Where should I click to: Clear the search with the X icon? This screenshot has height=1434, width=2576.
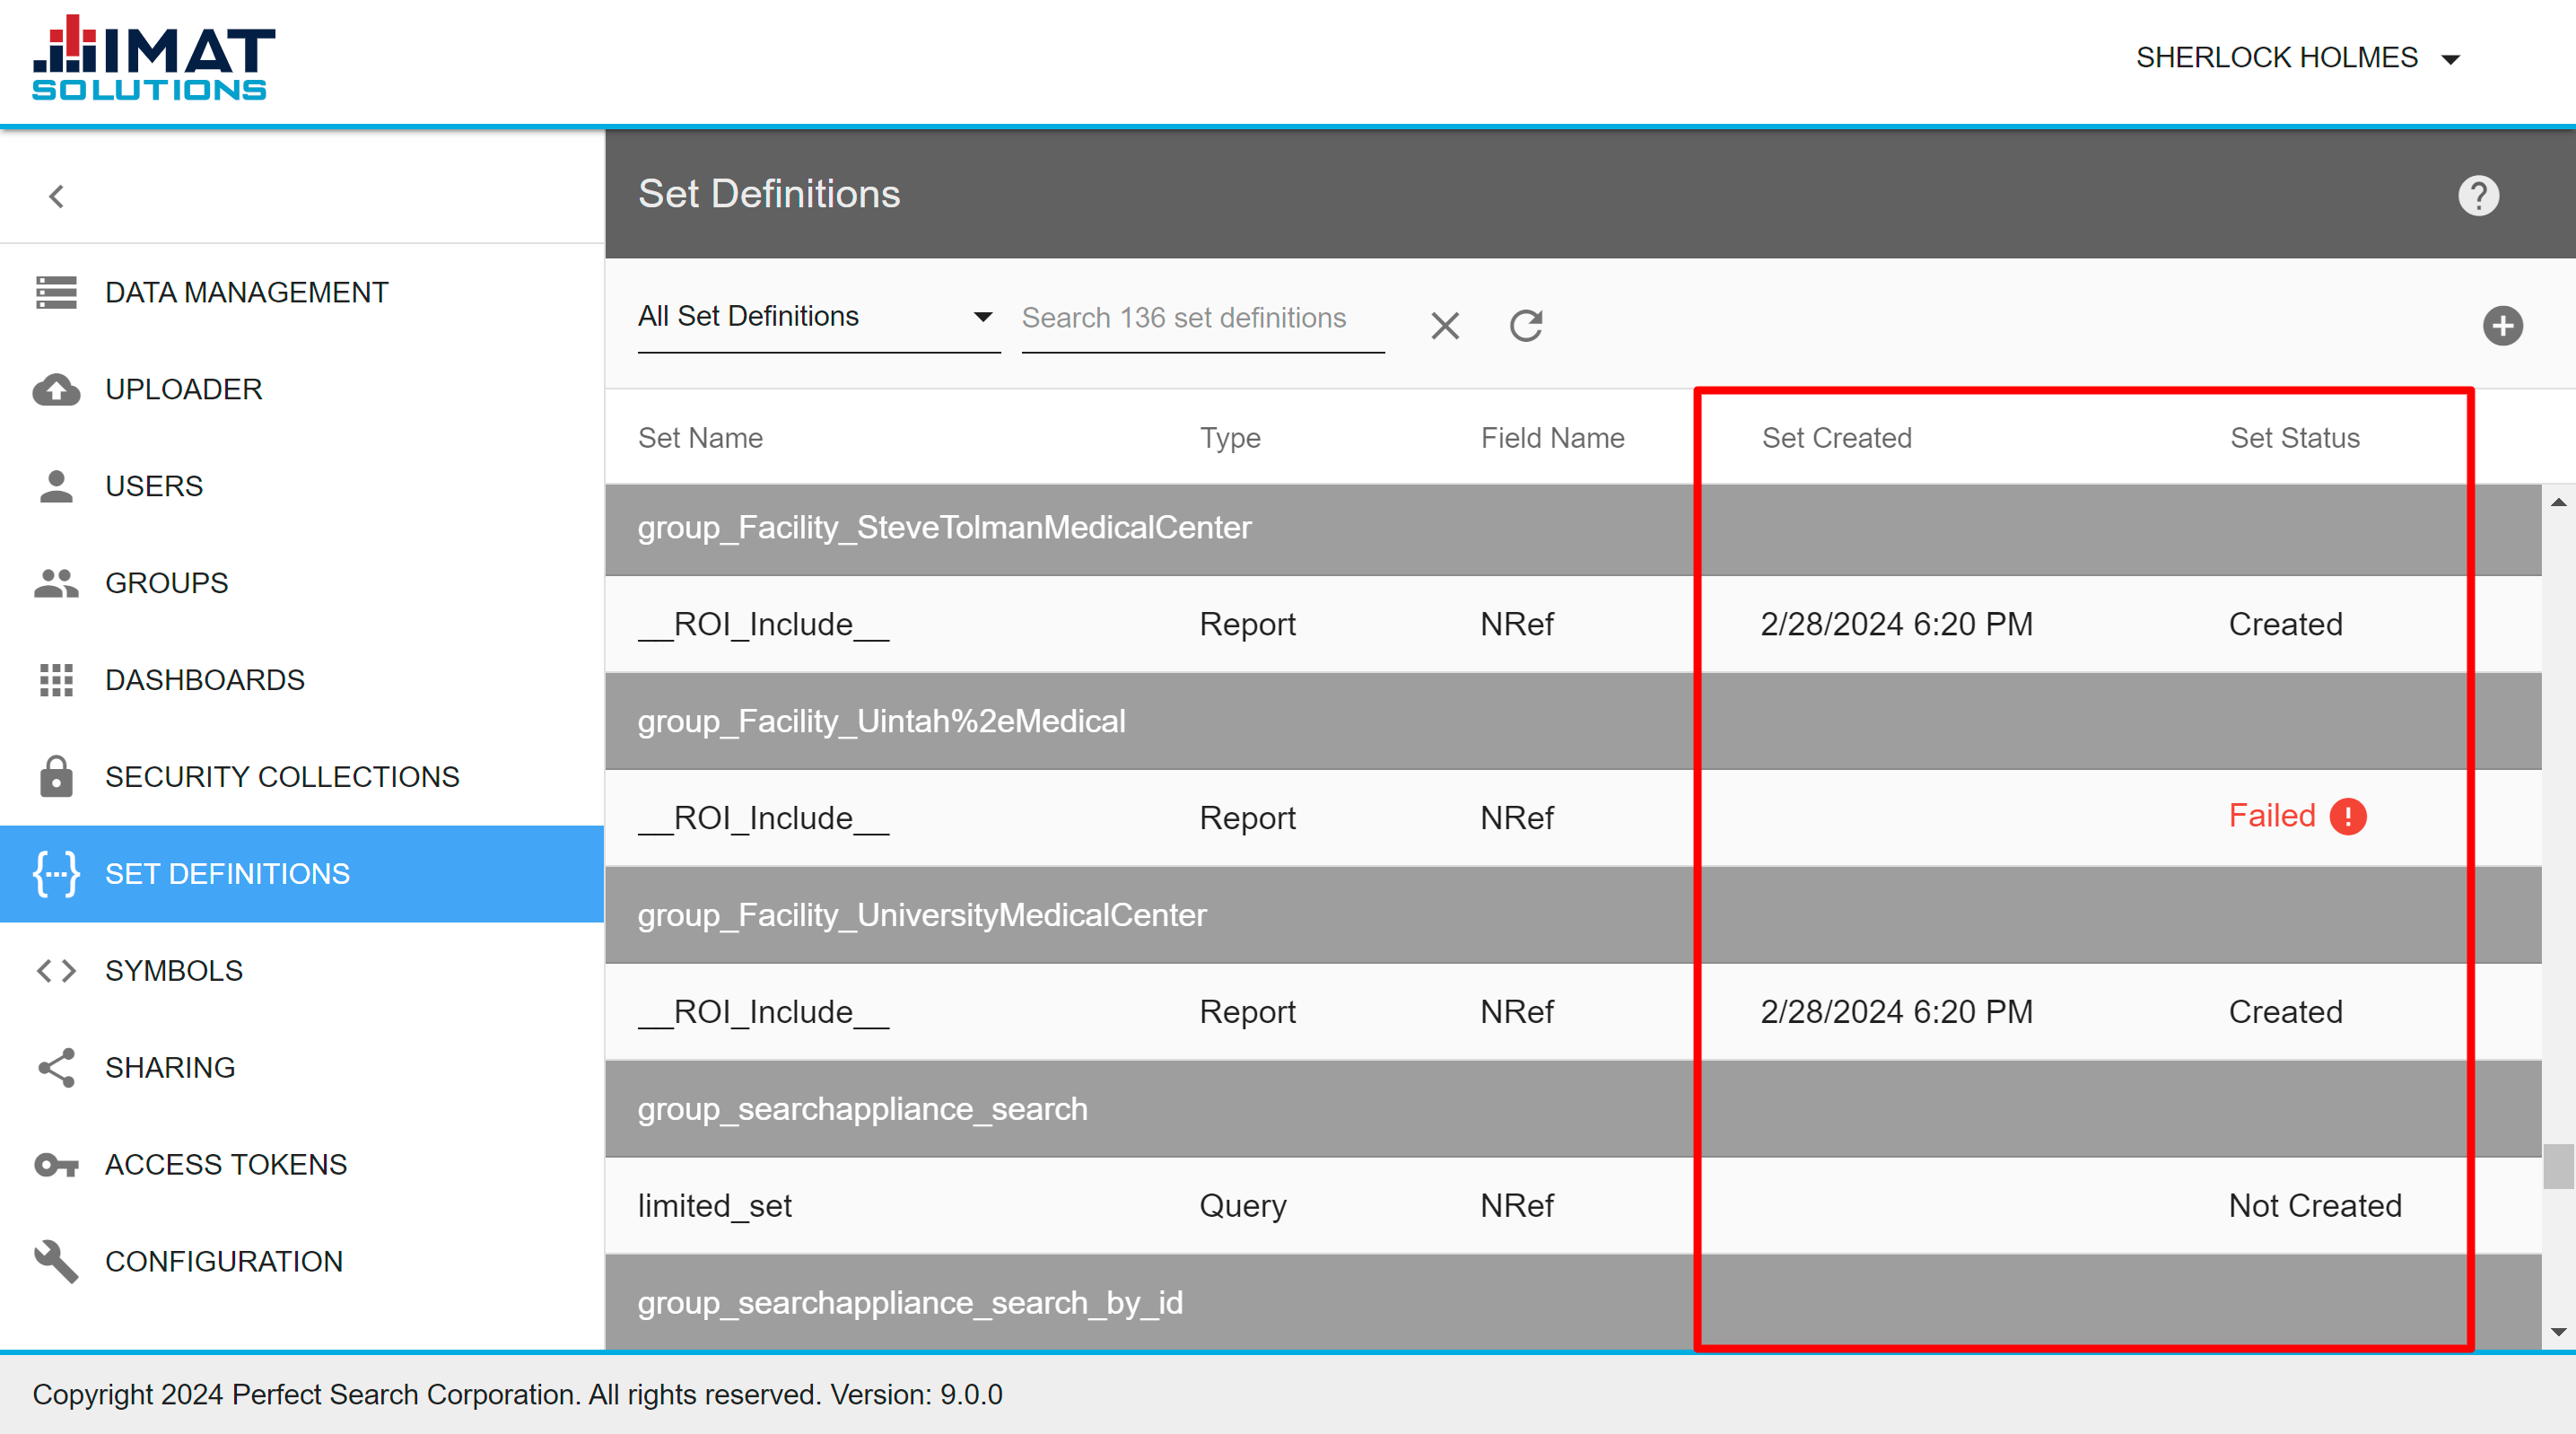(1445, 326)
